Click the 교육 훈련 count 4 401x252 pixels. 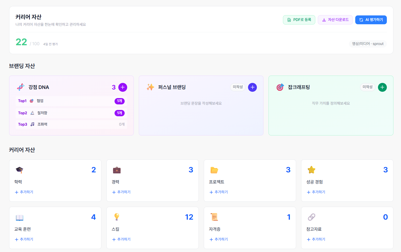tap(94, 217)
